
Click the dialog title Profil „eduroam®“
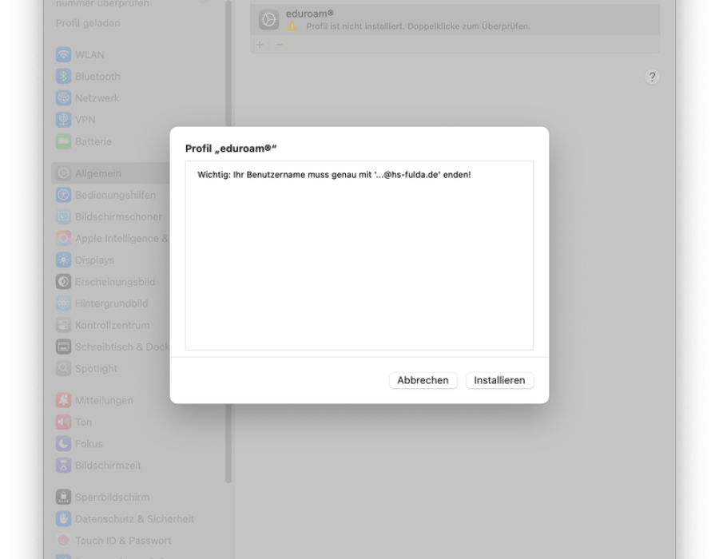231,149
